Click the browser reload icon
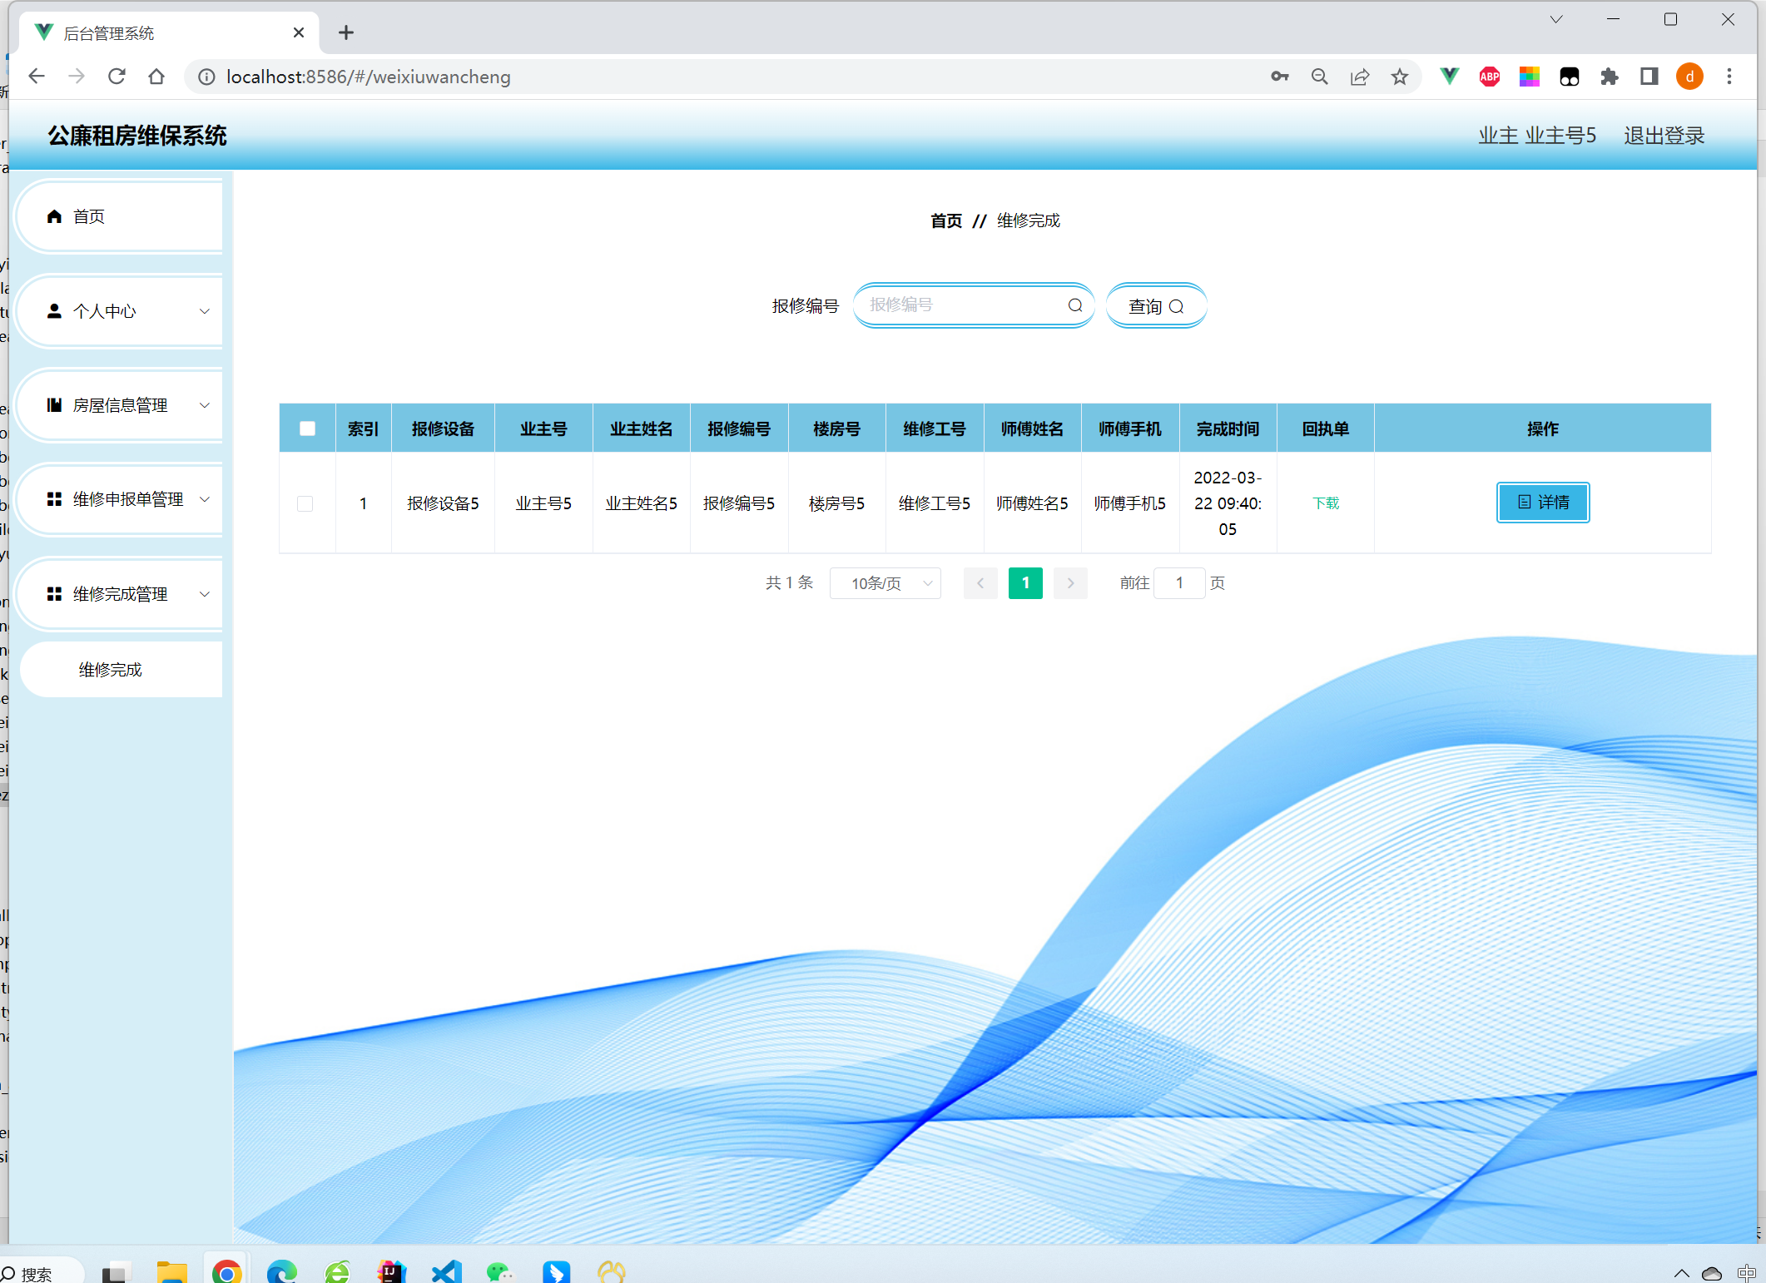This screenshot has width=1766, height=1283. (117, 77)
